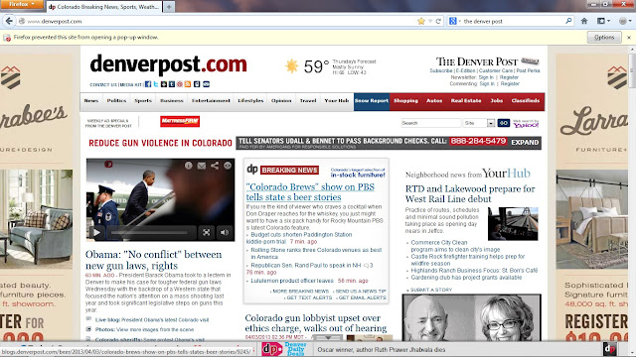Click the Pinterest icon in the social row

pyautogui.click(x=180, y=84)
